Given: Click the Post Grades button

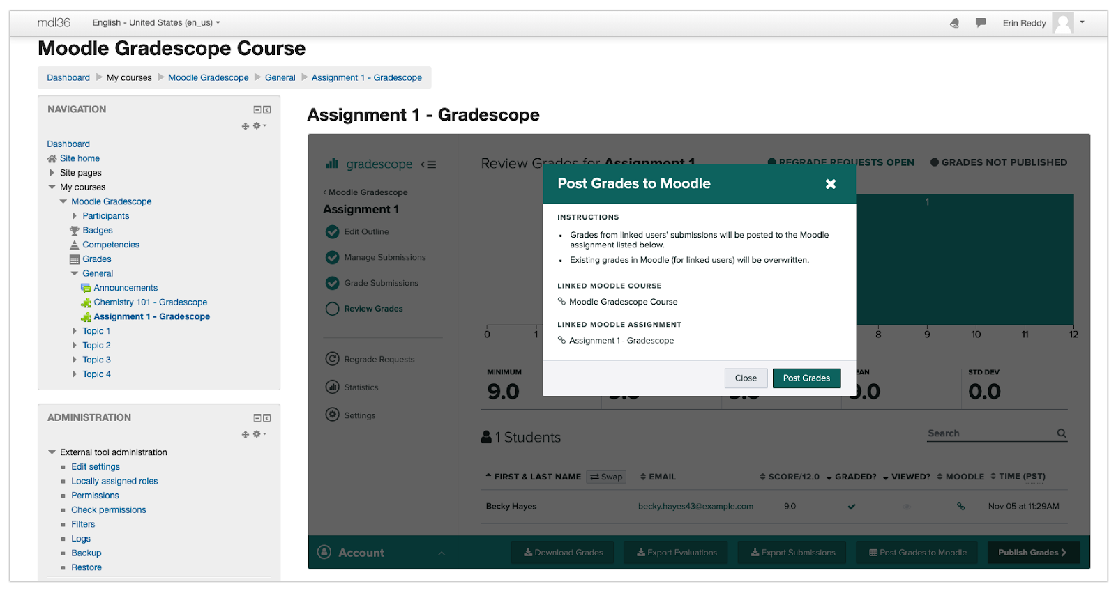Looking at the screenshot, I should (x=806, y=378).
